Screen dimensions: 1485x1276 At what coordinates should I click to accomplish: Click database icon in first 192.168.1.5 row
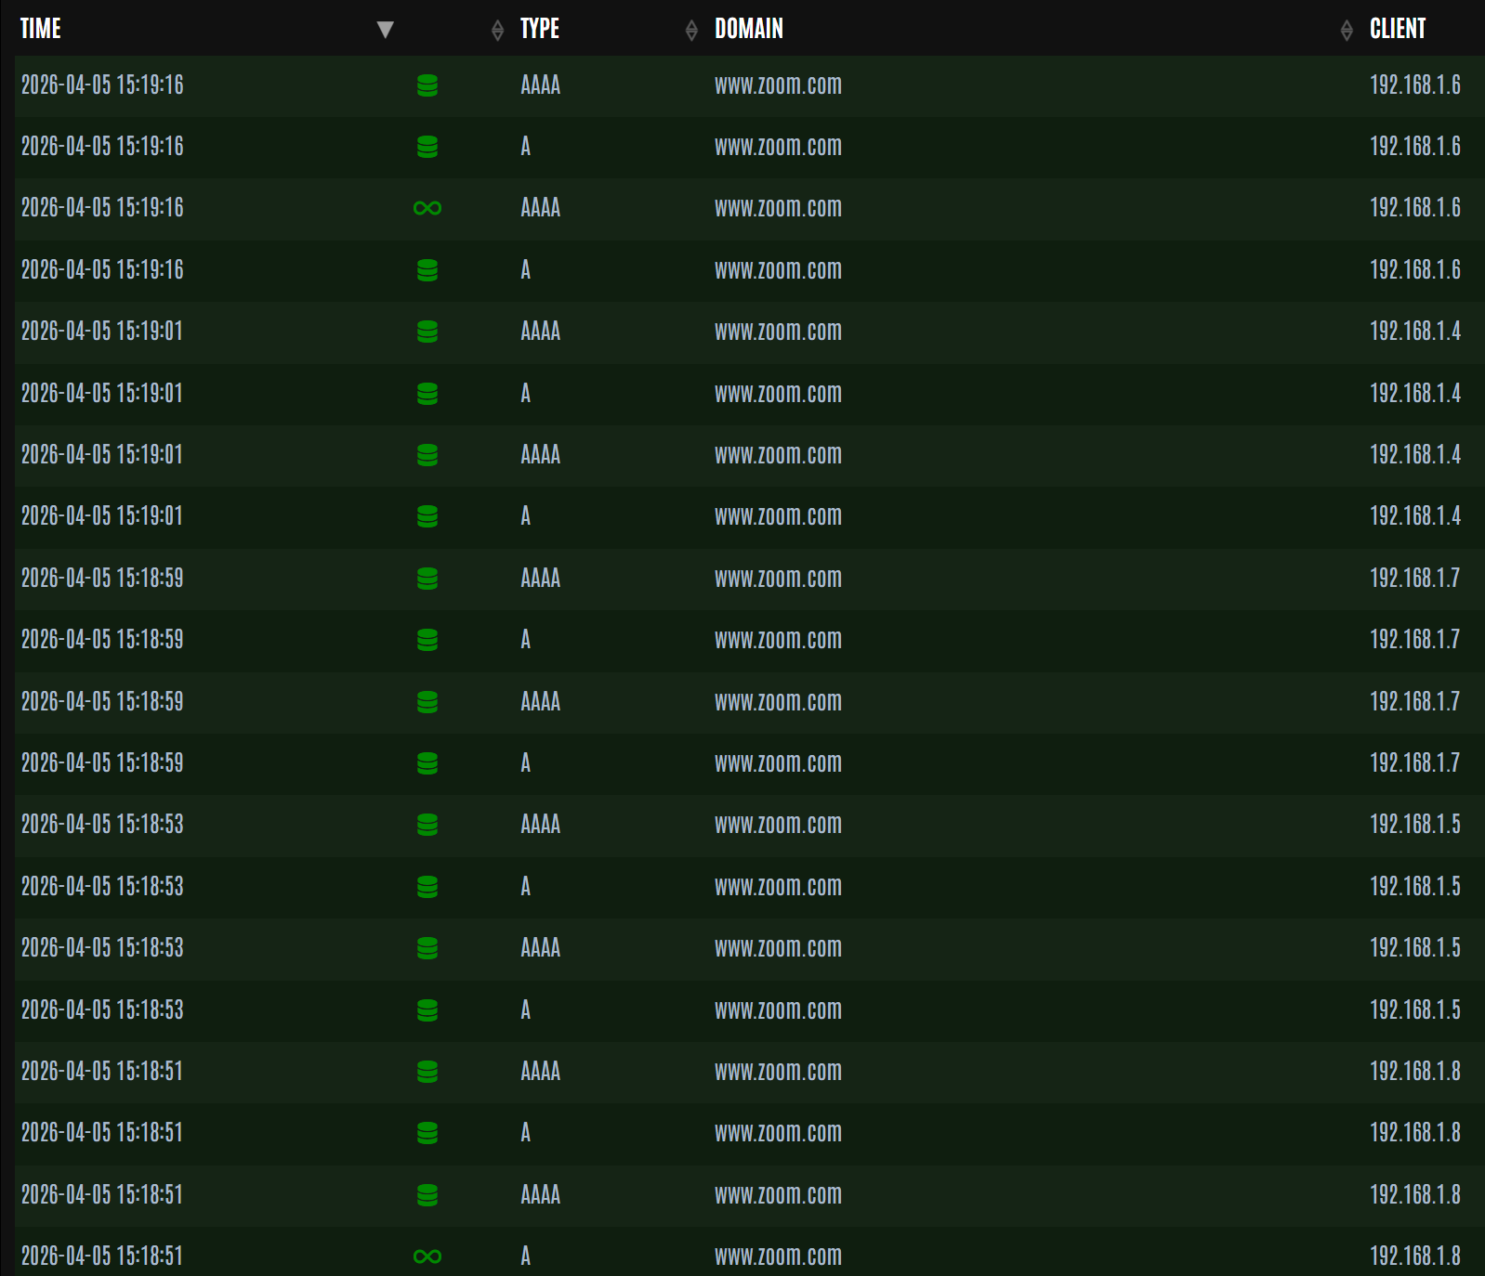click(427, 825)
